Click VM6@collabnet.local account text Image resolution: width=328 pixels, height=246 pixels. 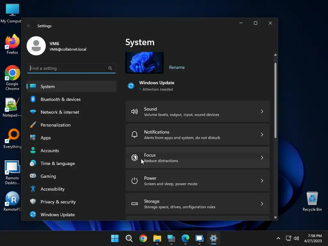[x=68, y=49]
